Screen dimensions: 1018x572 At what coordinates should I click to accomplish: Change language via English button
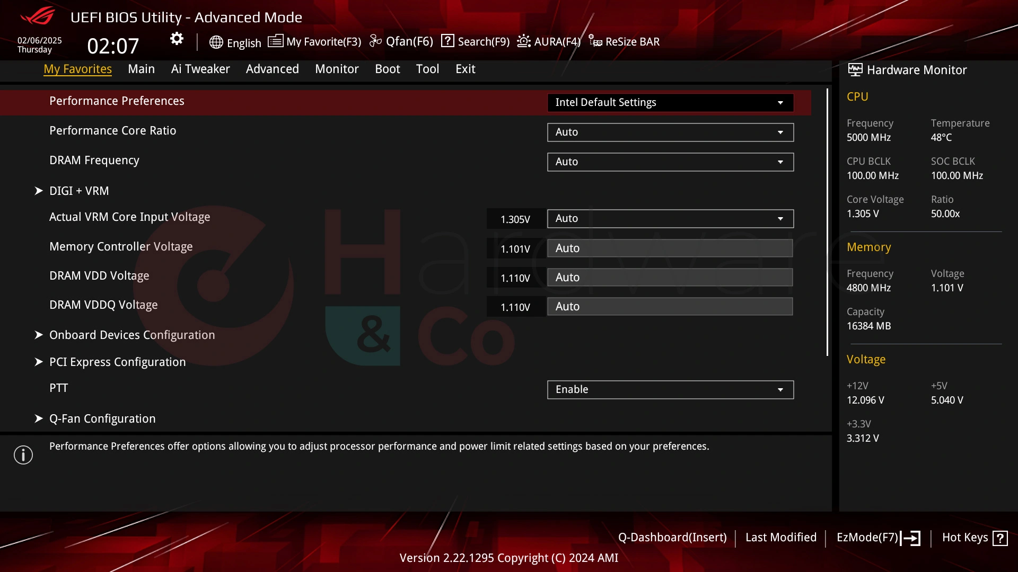[235, 42]
